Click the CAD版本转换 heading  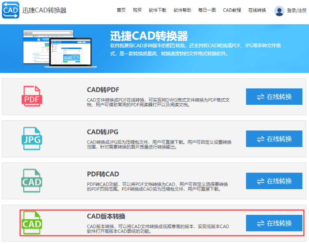(106, 216)
